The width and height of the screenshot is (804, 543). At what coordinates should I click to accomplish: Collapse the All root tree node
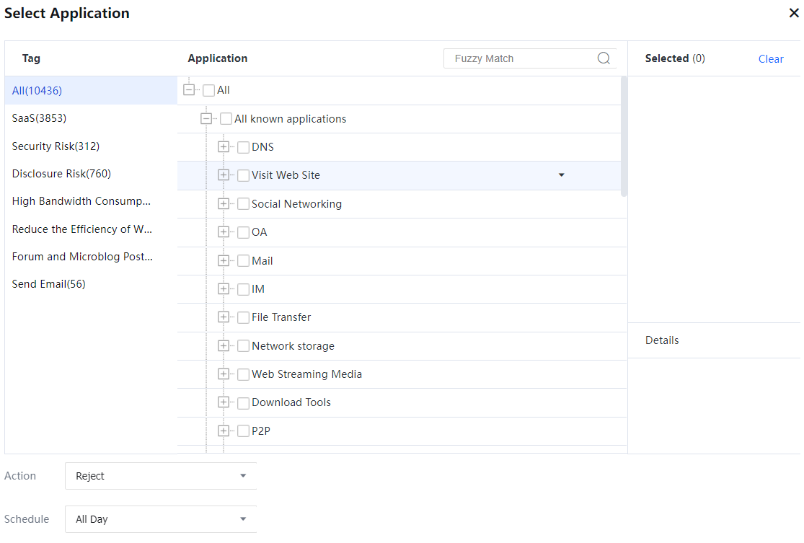coord(189,90)
